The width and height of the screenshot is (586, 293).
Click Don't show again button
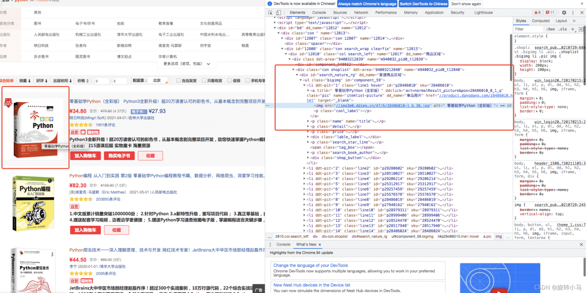pos(466,4)
